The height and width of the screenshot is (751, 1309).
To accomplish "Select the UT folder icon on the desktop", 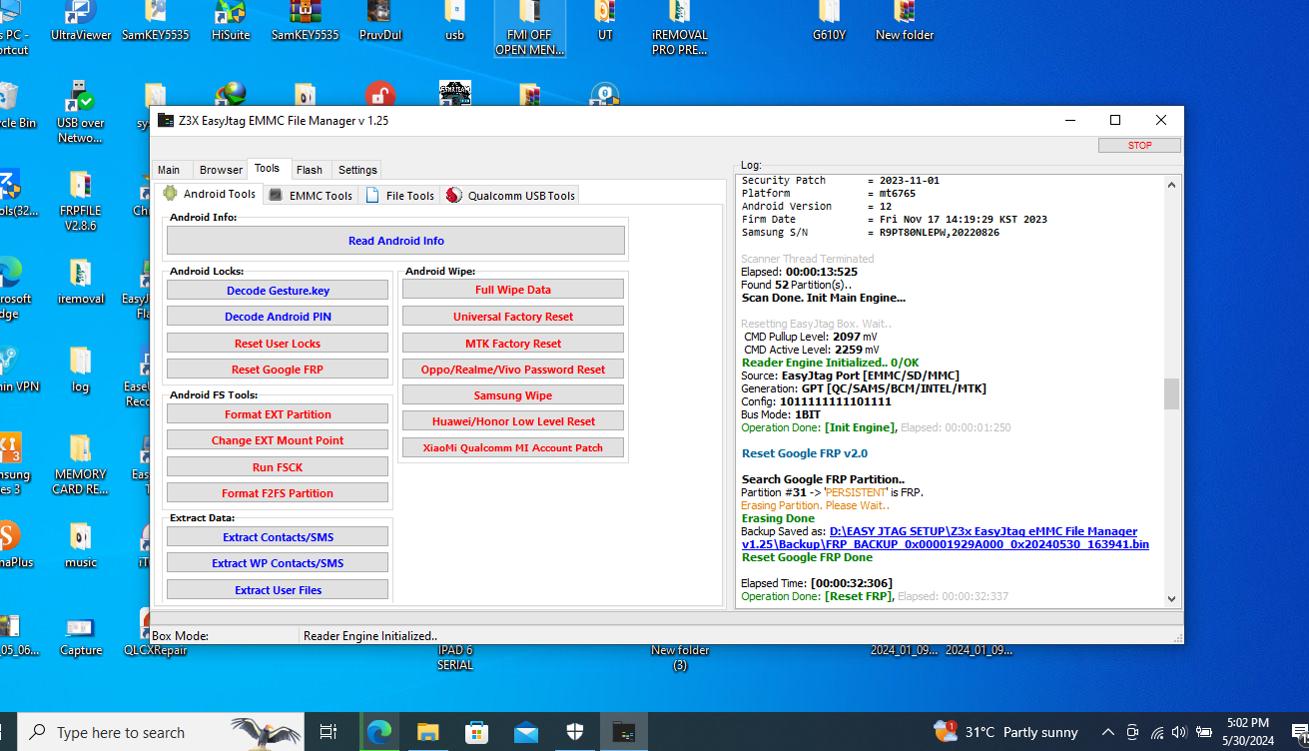I will pyautogui.click(x=605, y=20).
